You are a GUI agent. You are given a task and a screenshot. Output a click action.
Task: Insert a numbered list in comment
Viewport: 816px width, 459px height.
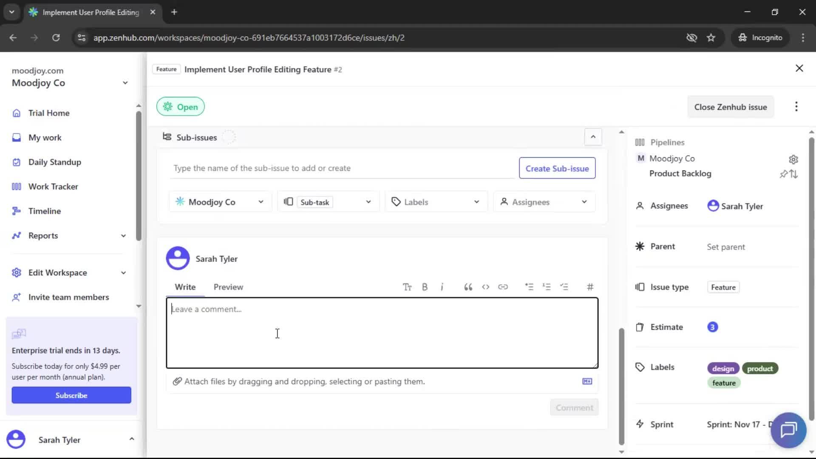point(547,287)
